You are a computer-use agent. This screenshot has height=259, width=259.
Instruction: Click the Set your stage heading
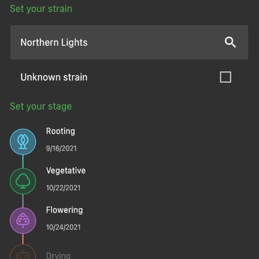click(x=41, y=106)
